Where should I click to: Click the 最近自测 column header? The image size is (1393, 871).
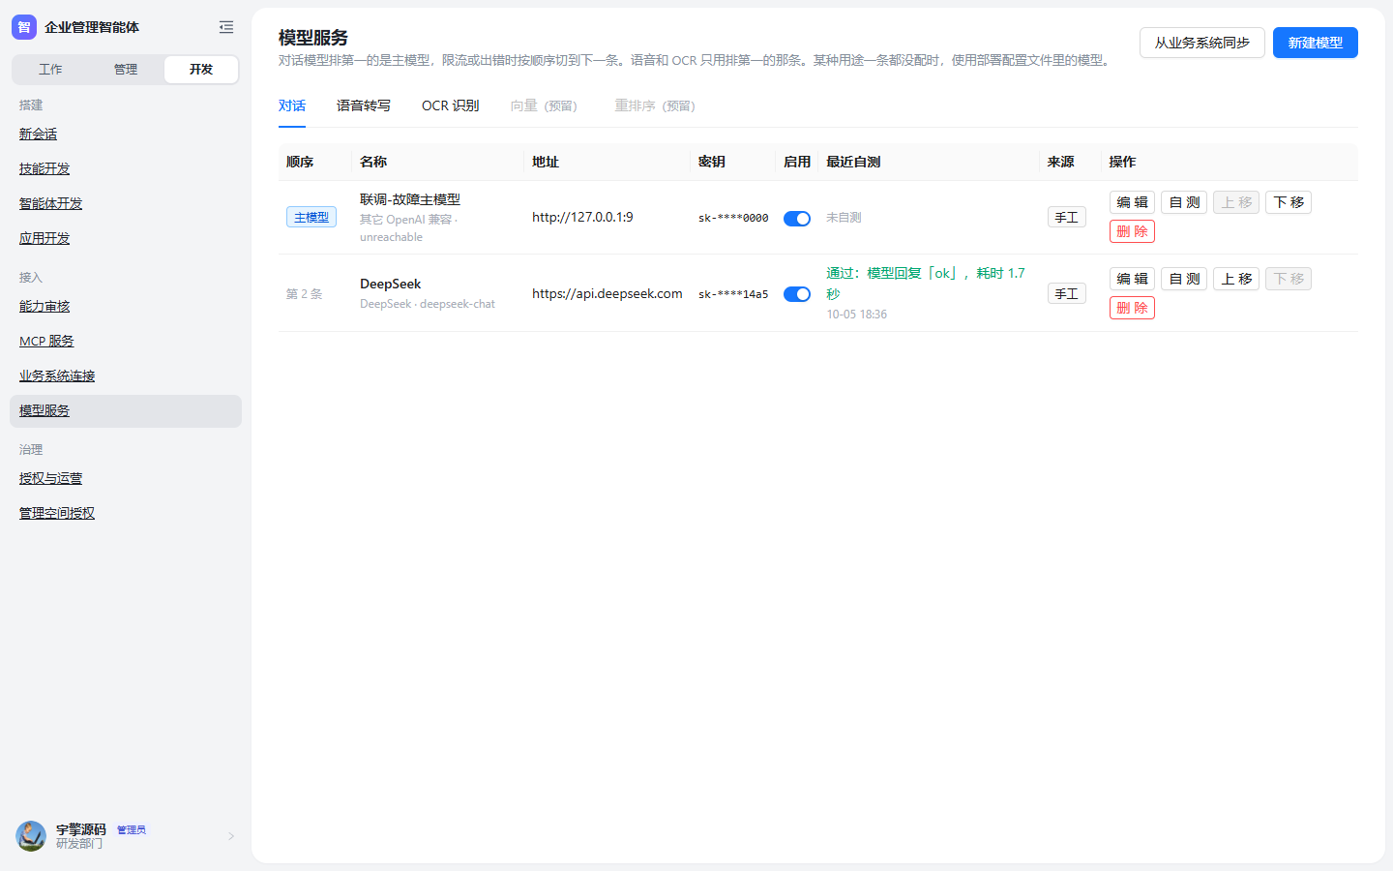[853, 162]
